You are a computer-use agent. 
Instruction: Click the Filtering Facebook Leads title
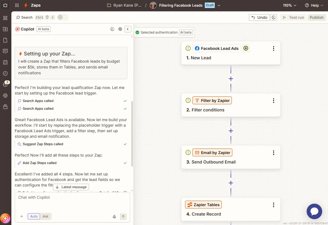pos(181,6)
